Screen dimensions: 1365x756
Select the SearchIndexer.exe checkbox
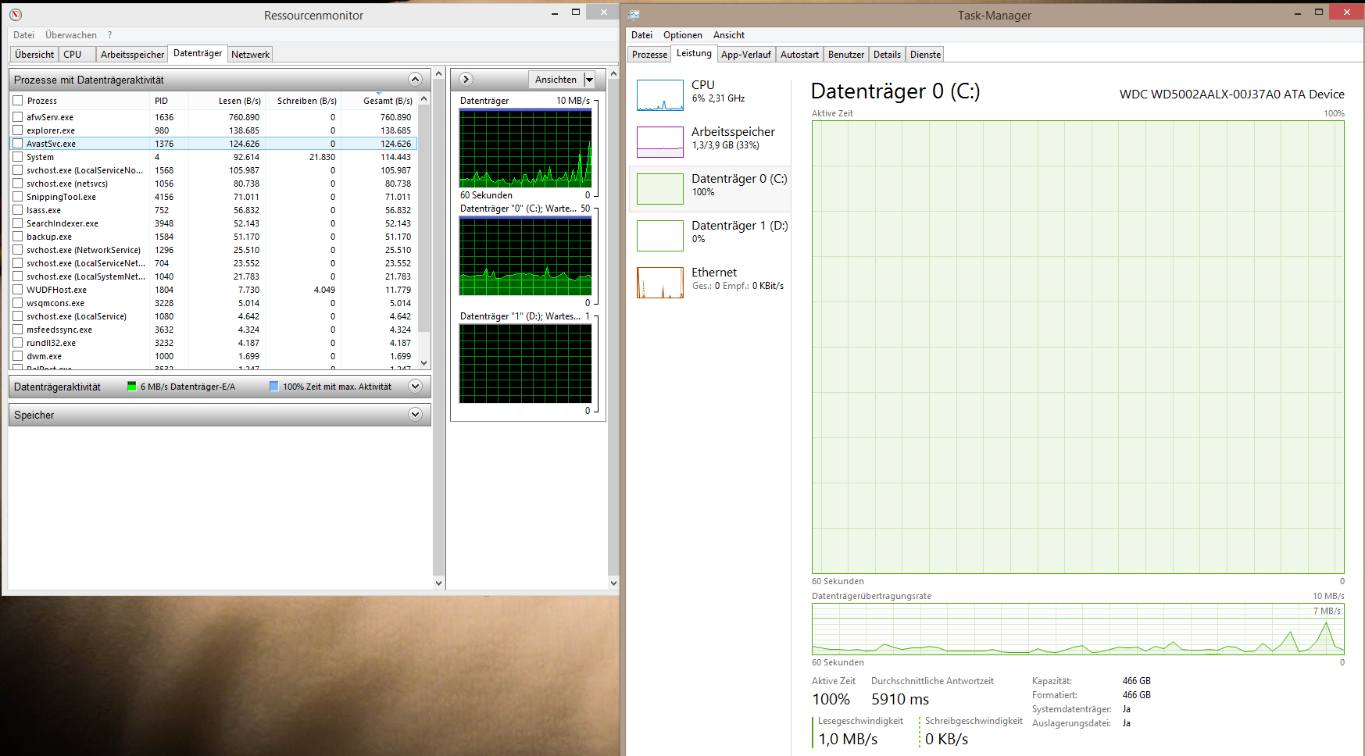(18, 223)
